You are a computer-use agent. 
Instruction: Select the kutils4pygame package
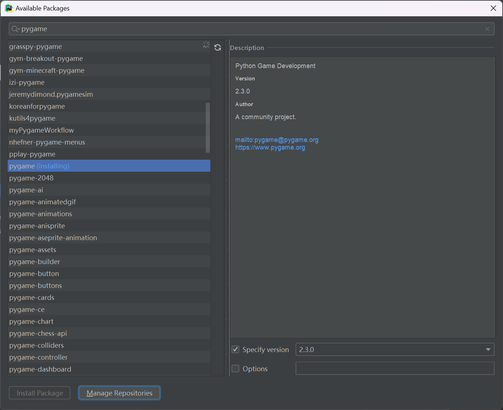[x=109, y=118]
